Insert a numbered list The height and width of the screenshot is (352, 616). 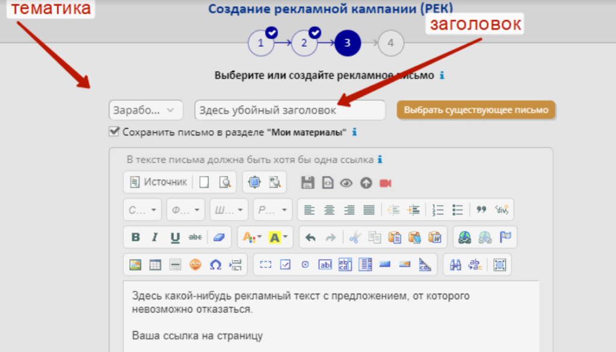(x=438, y=210)
